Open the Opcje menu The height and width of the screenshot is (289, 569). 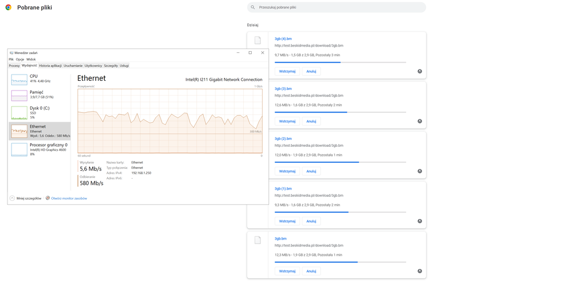pyautogui.click(x=20, y=59)
